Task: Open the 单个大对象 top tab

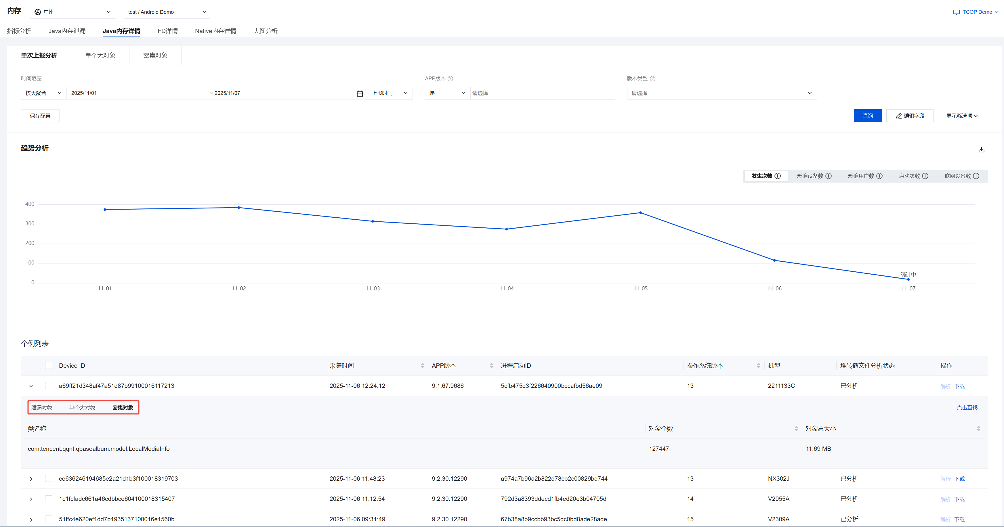Action: pos(100,55)
